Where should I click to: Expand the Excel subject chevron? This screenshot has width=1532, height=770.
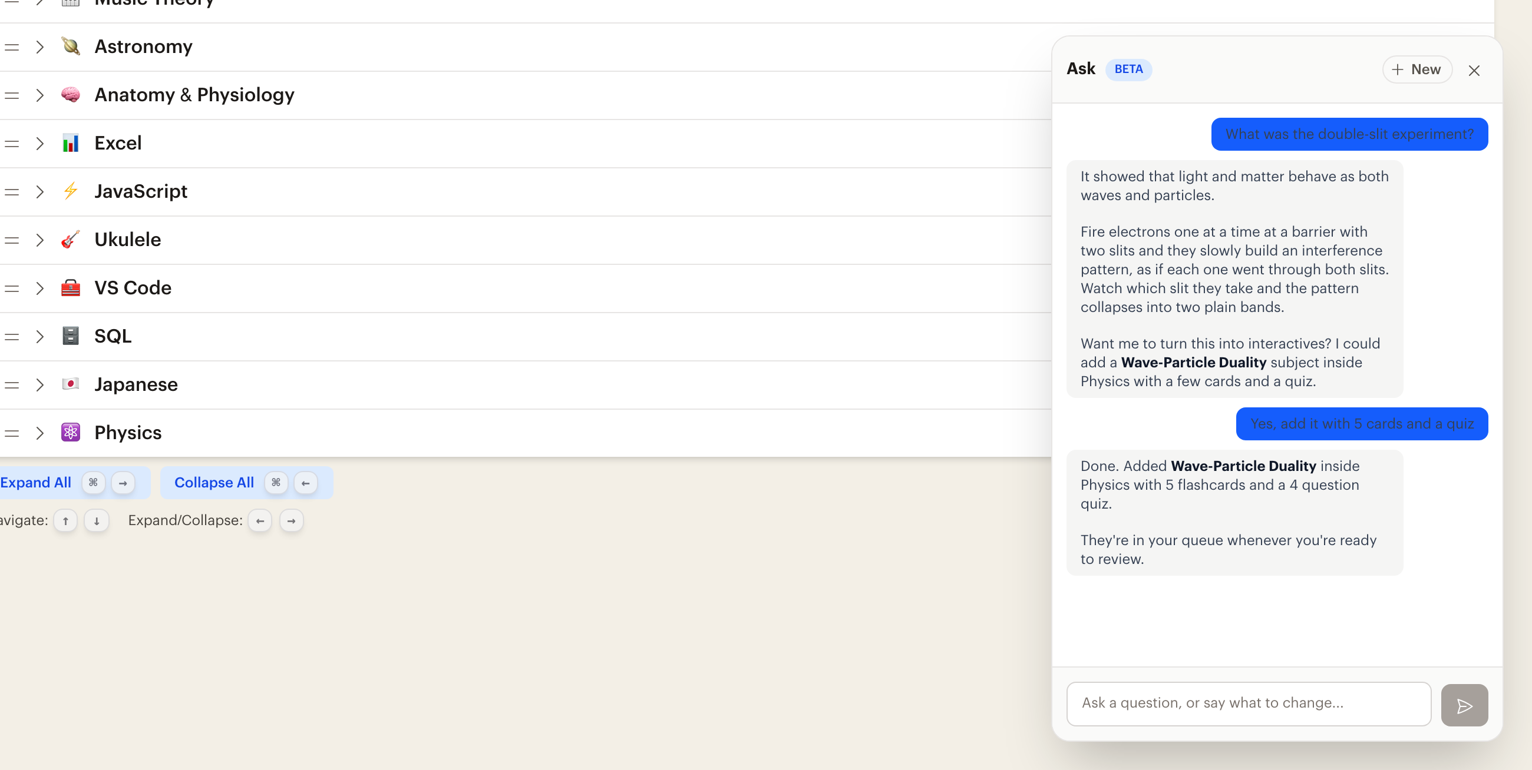point(40,143)
